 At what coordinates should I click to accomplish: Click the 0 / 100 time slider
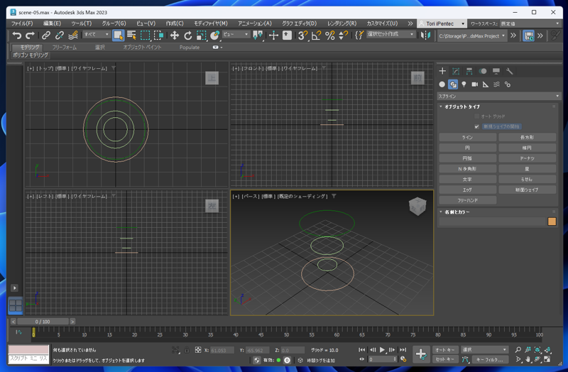point(43,322)
